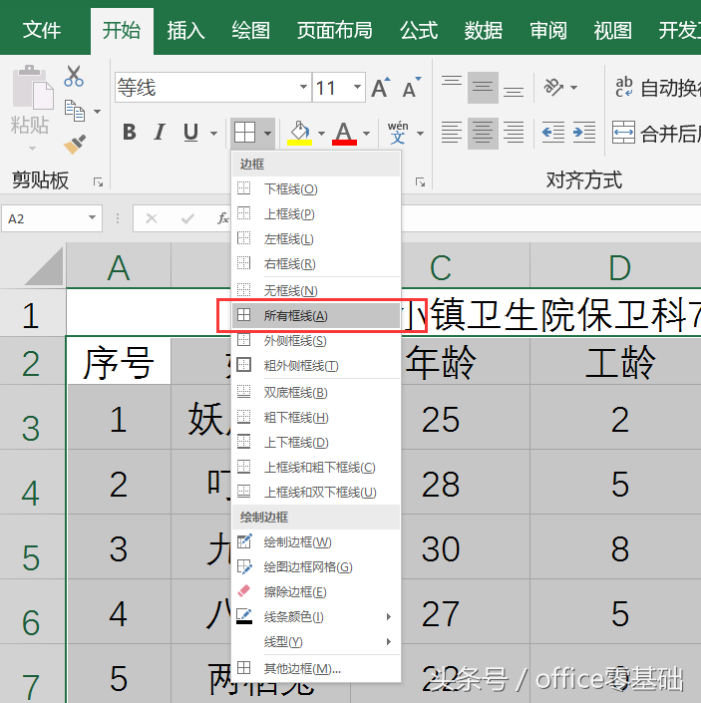Select 双底框线(B) double bottom border
Viewport: 701px width, 703px height.
tap(316, 393)
